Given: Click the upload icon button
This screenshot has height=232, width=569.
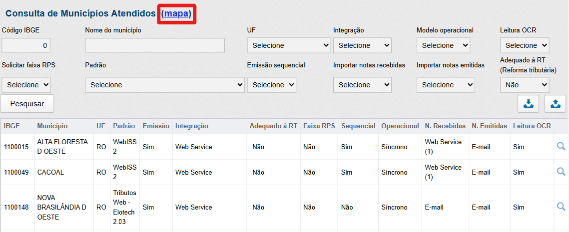Looking at the screenshot, I should pyautogui.click(x=555, y=103).
